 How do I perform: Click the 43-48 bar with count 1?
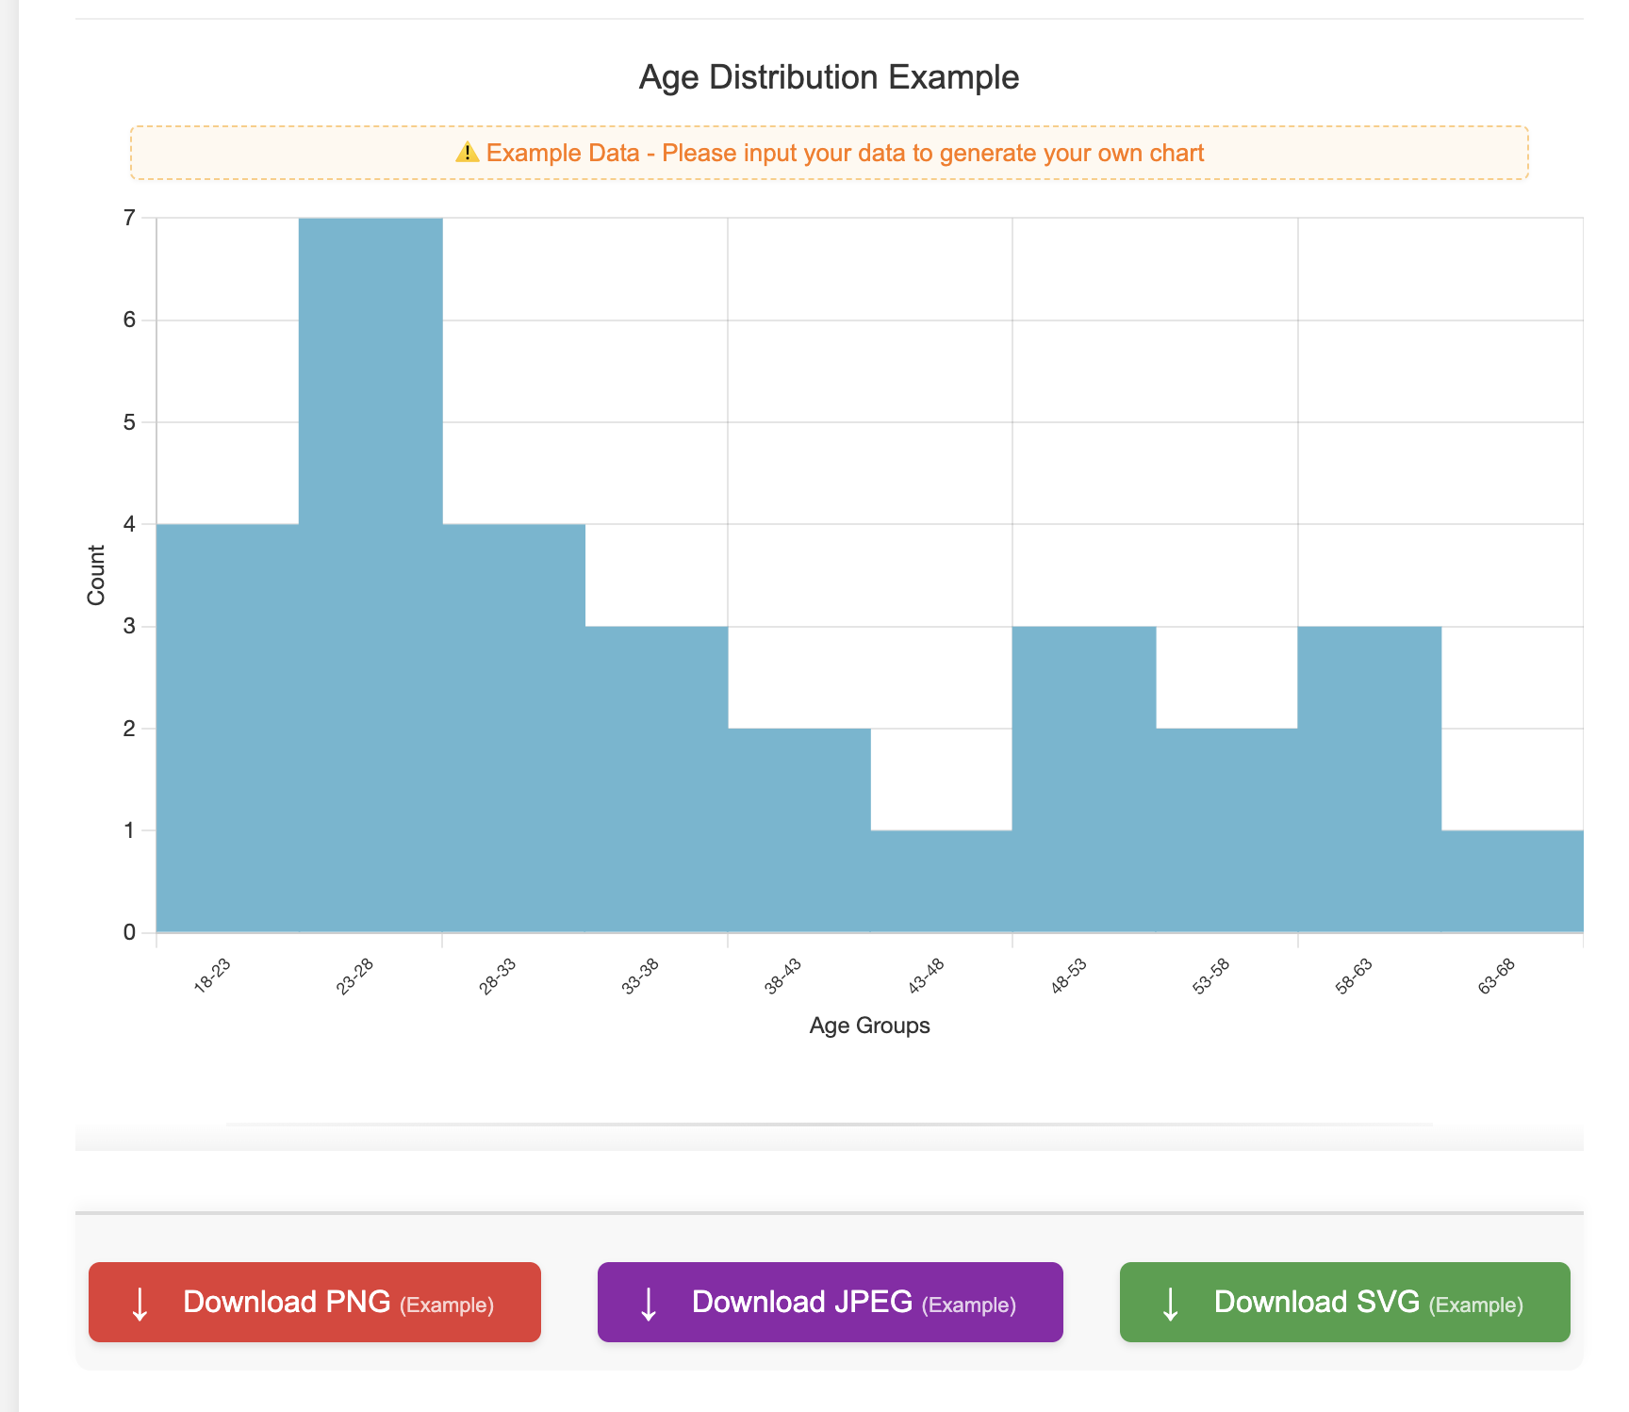941,880
